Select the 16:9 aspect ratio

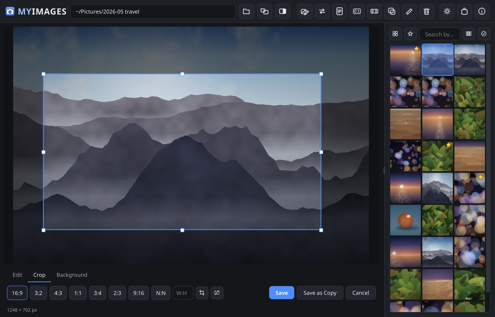pyautogui.click(x=17, y=293)
